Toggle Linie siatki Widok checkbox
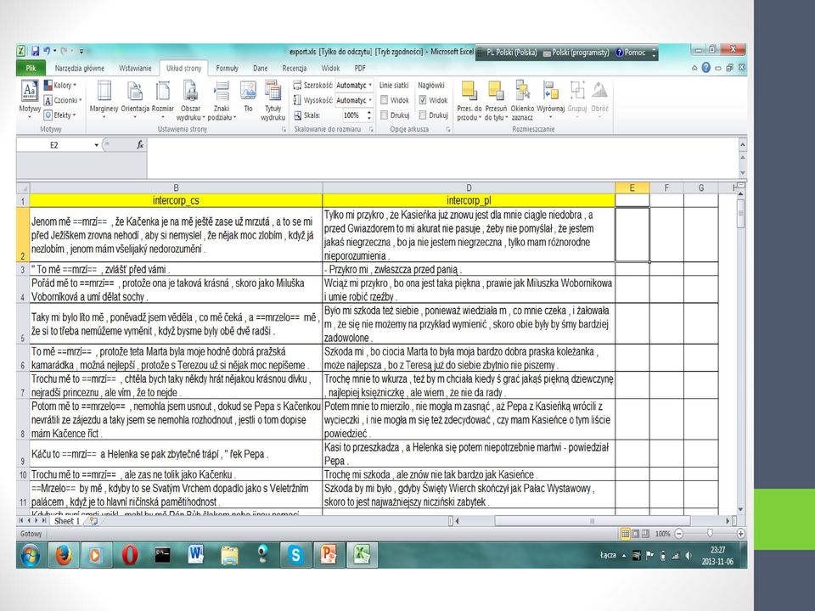The width and height of the screenshot is (815, 611). 384,100
